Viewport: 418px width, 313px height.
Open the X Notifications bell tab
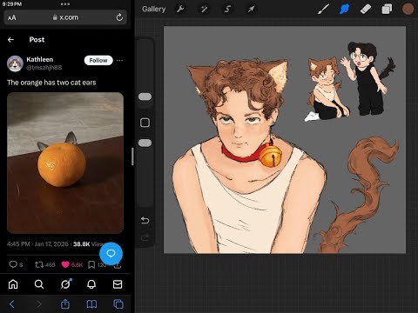click(91, 284)
